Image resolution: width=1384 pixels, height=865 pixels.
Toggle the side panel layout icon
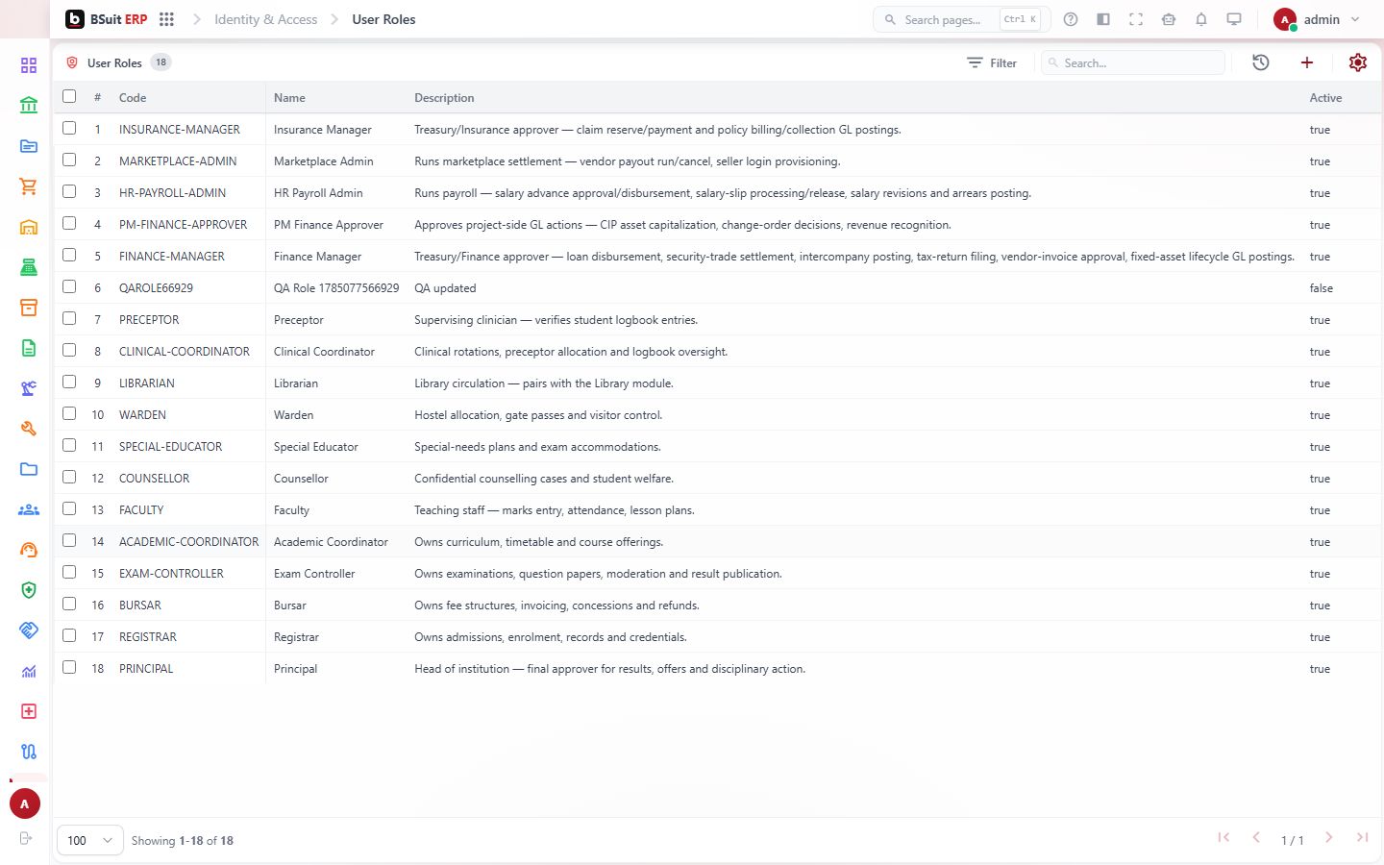coord(1103,19)
